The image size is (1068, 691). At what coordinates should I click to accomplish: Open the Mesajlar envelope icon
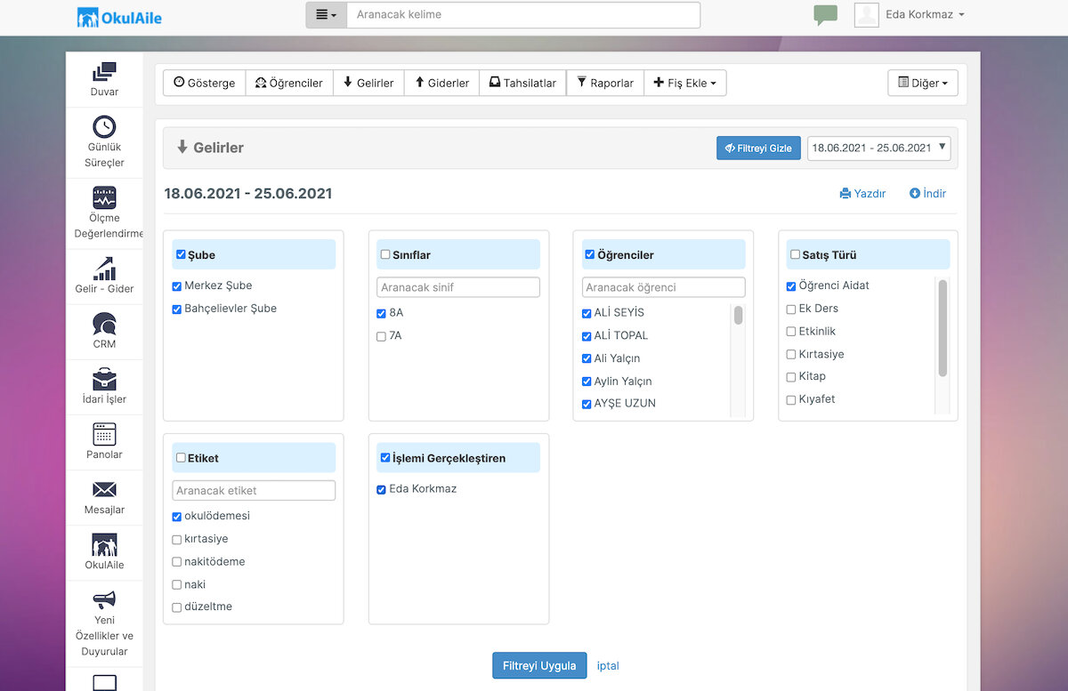click(x=104, y=489)
